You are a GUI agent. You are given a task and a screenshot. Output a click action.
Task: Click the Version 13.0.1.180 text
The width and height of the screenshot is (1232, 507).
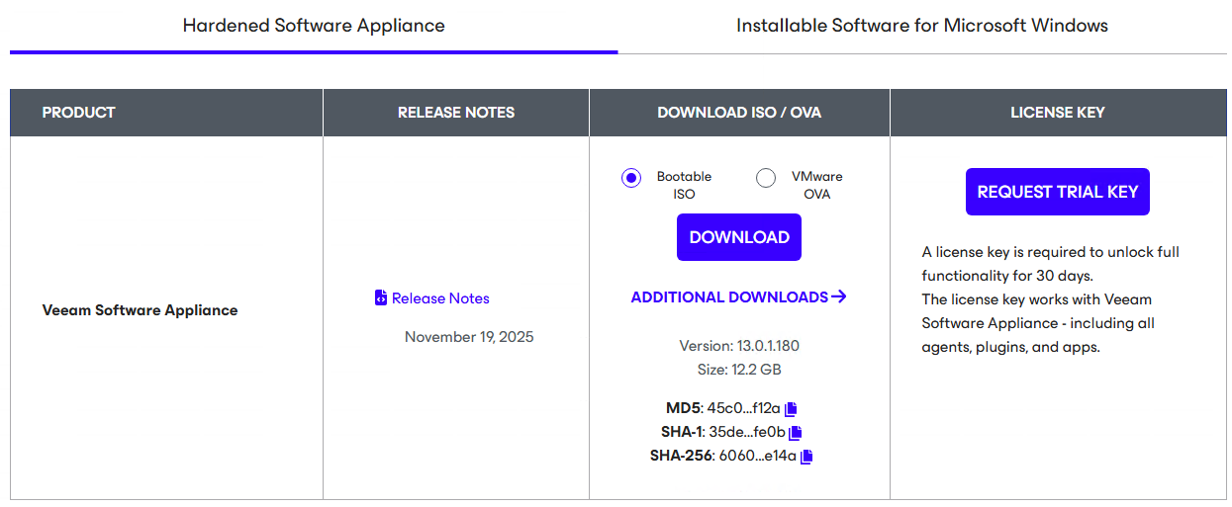(738, 346)
